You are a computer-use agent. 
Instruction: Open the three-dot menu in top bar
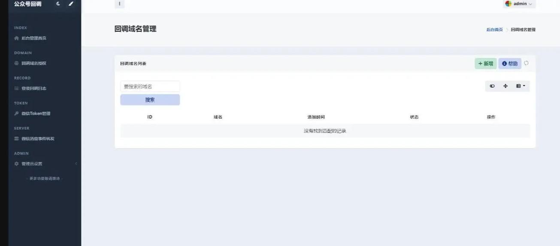[119, 4]
